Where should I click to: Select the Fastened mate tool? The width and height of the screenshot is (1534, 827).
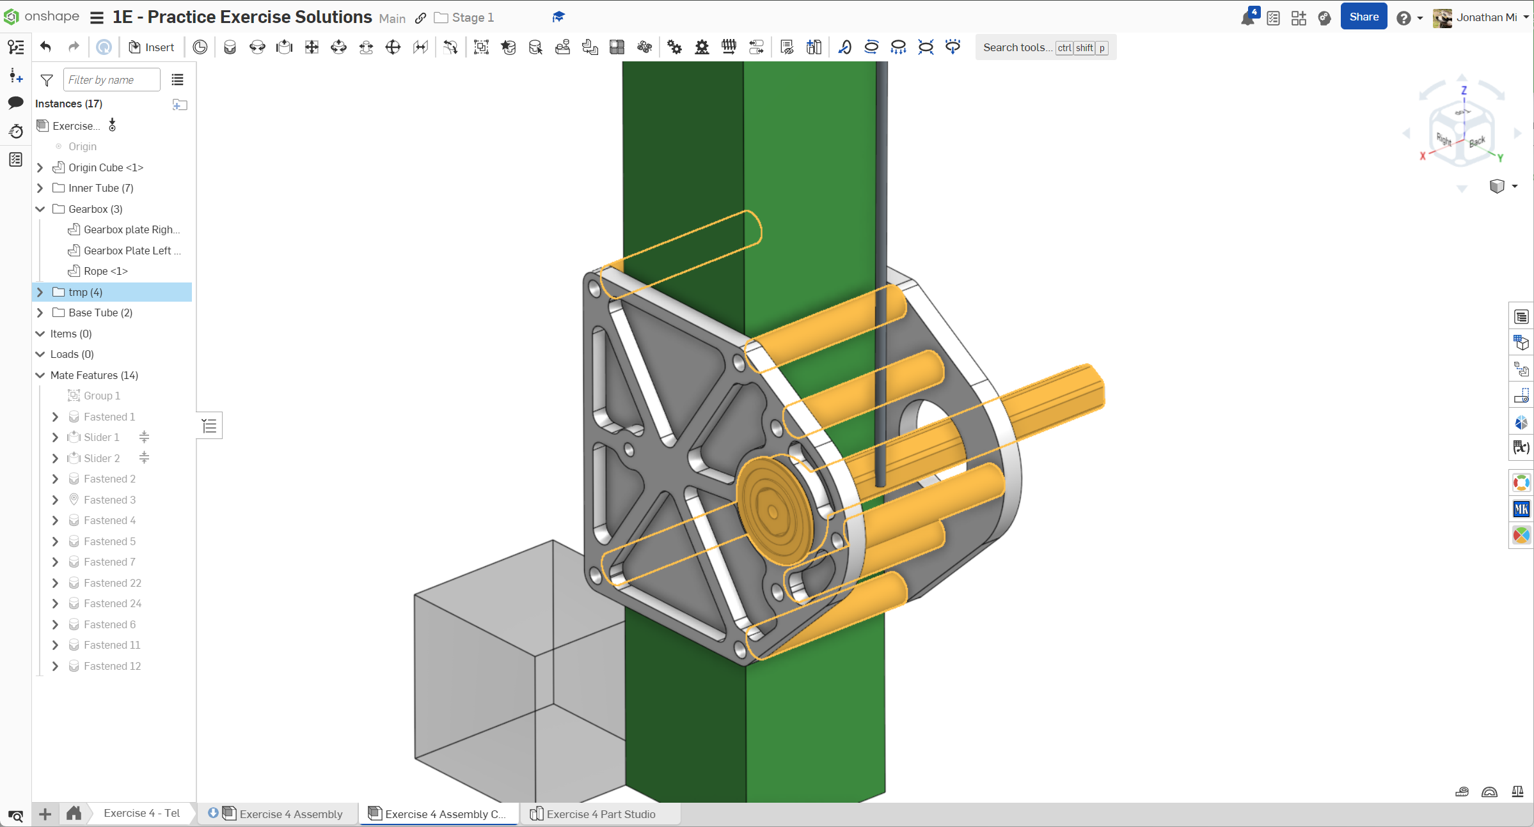click(230, 47)
